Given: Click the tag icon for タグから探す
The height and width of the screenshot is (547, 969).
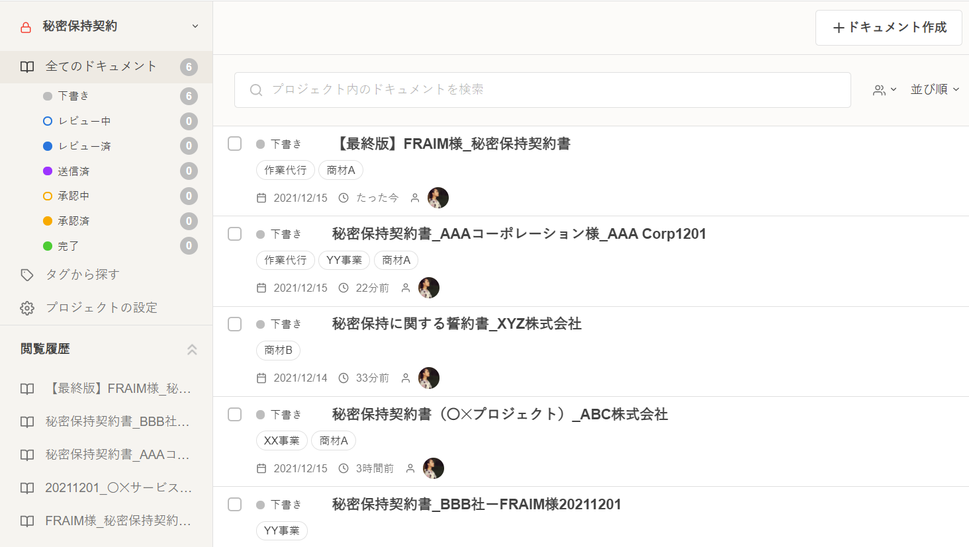Looking at the screenshot, I should (27, 275).
